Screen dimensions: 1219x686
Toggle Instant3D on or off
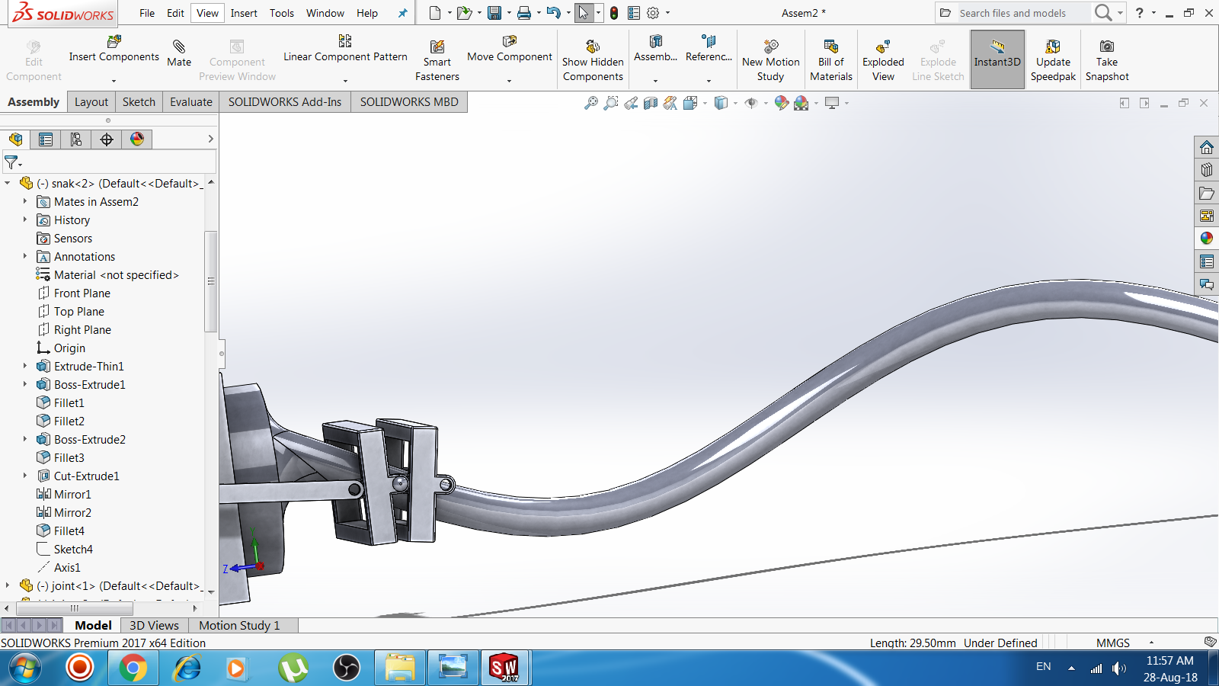click(x=997, y=57)
